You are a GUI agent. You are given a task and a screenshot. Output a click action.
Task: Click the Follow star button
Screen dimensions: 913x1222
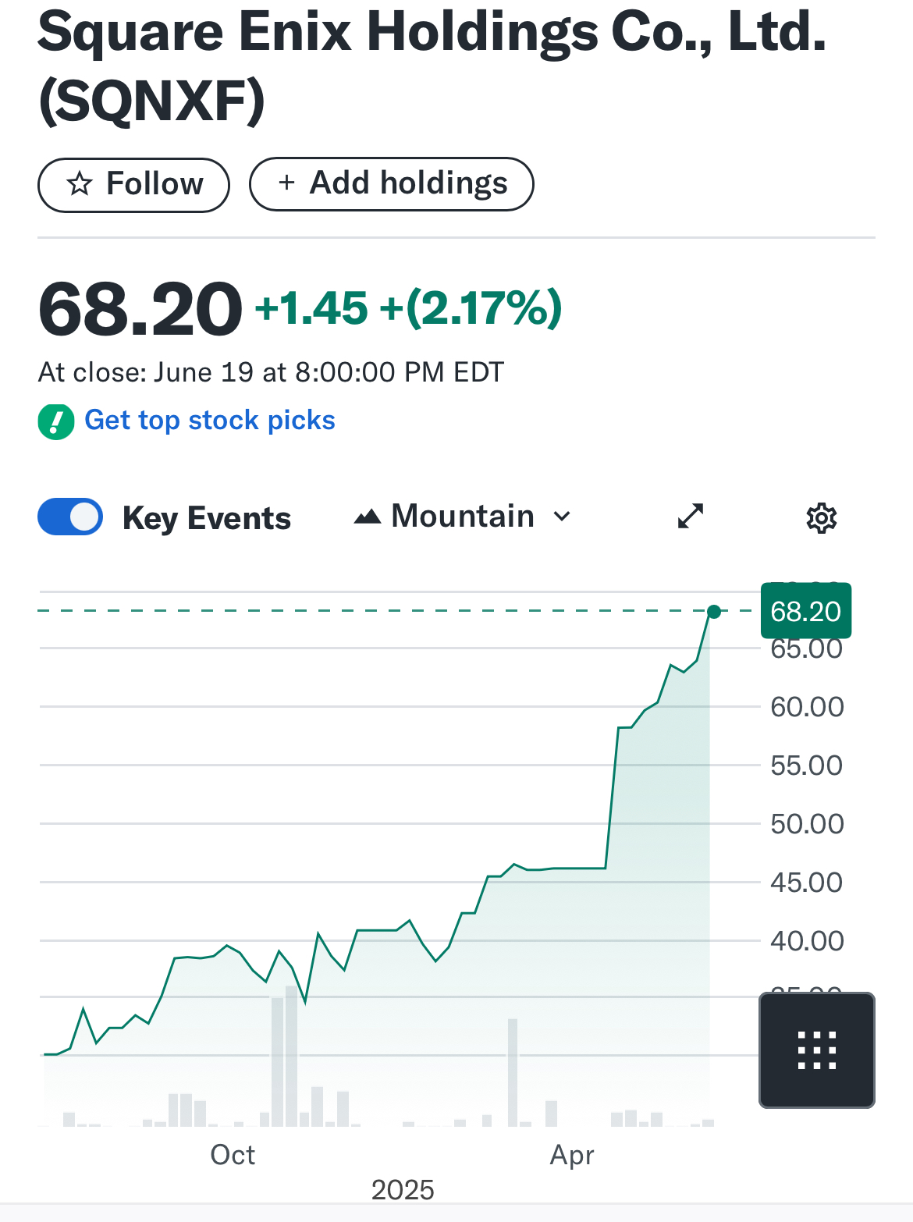[x=133, y=185]
